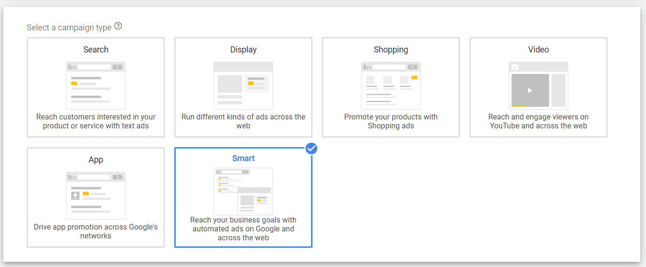The width and height of the screenshot is (646, 267).
Task: Click the download arrow in the App illustration
Action: coord(75,195)
